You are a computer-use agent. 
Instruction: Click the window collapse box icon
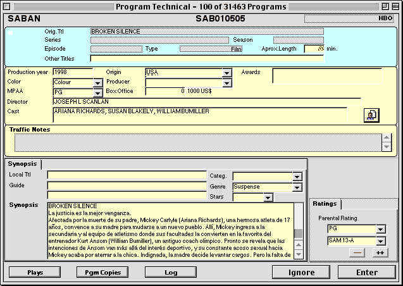pyautogui.click(x=395, y=6)
